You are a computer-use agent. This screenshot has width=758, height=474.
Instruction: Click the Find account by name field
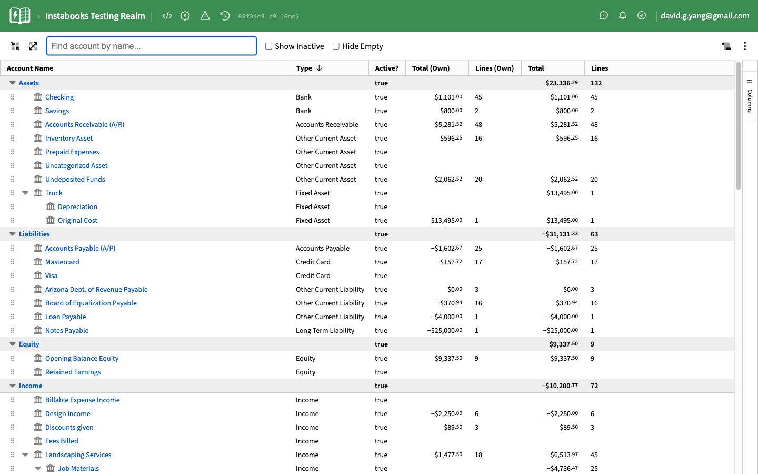click(x=152, y=46)
